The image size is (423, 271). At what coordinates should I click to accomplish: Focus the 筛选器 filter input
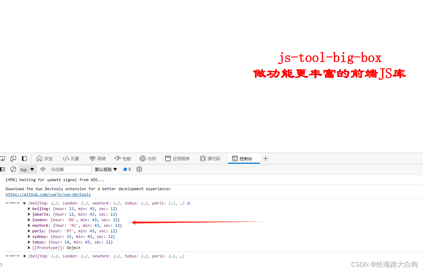[x=70, y=169]
